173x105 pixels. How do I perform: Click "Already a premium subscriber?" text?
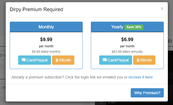coord(38,77)
